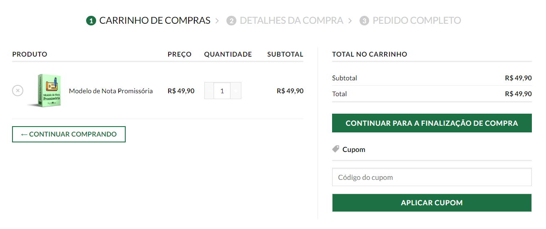Go to Detalhes da Compra step
The width and height of the screenshot is (546, 229).
[292, 20]
